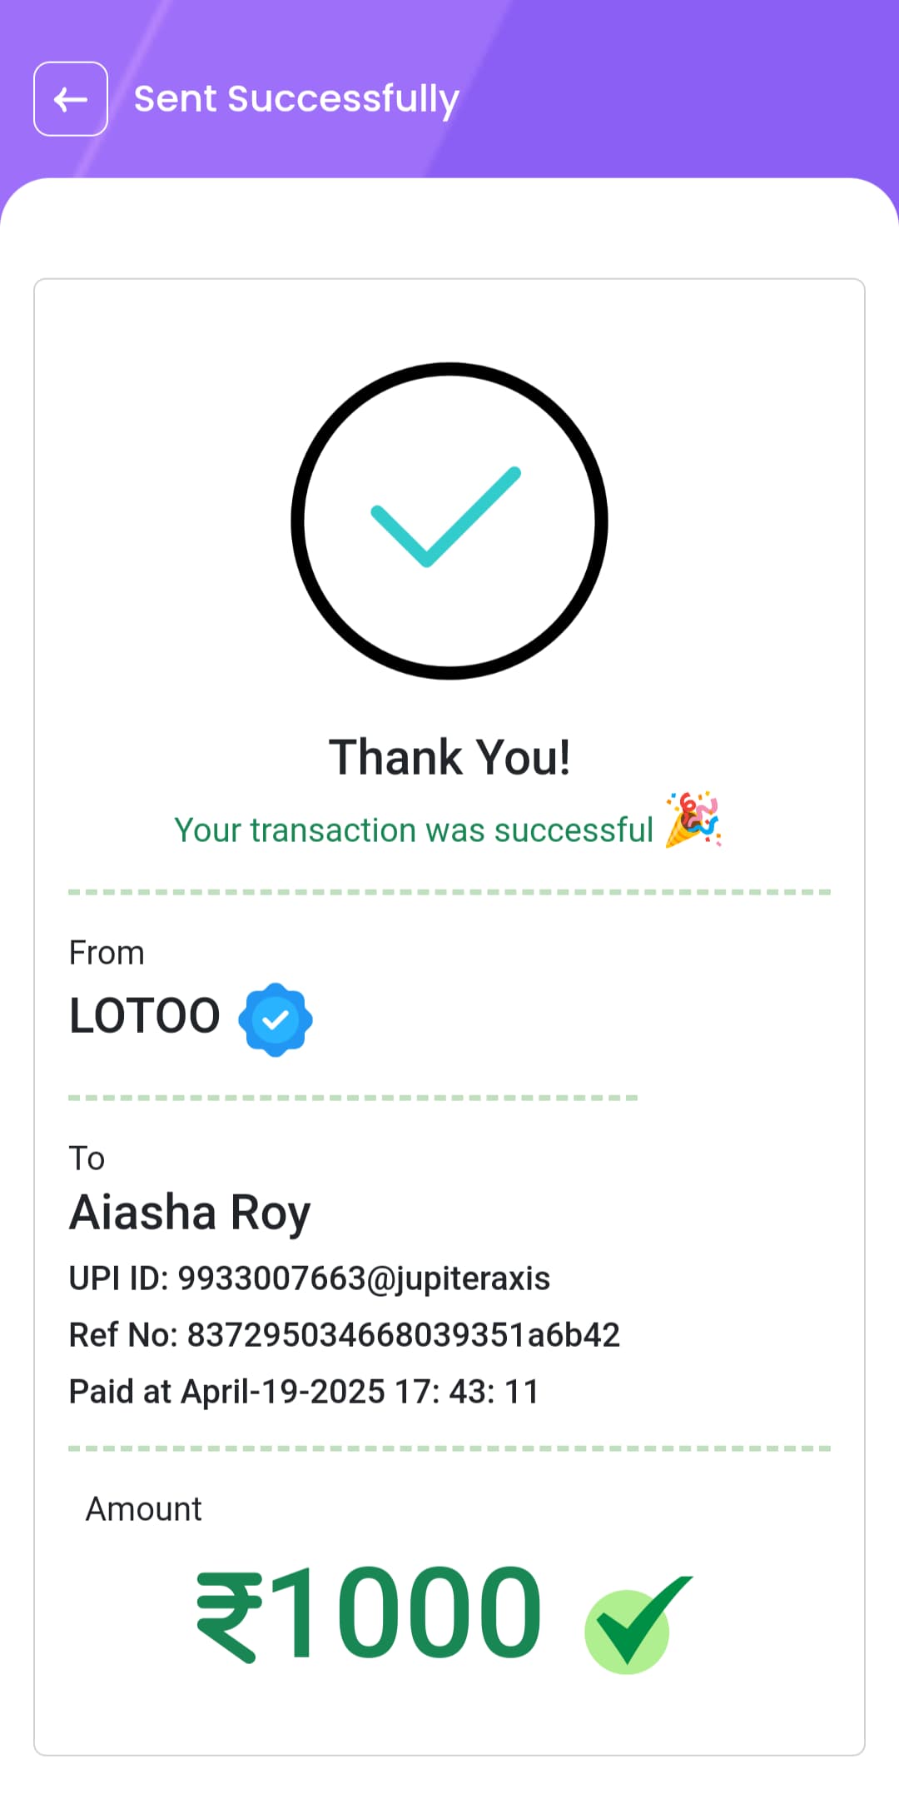
Task: Select the UPI ID 9933007663@jupiteraxis
Action: (310, 1278)
